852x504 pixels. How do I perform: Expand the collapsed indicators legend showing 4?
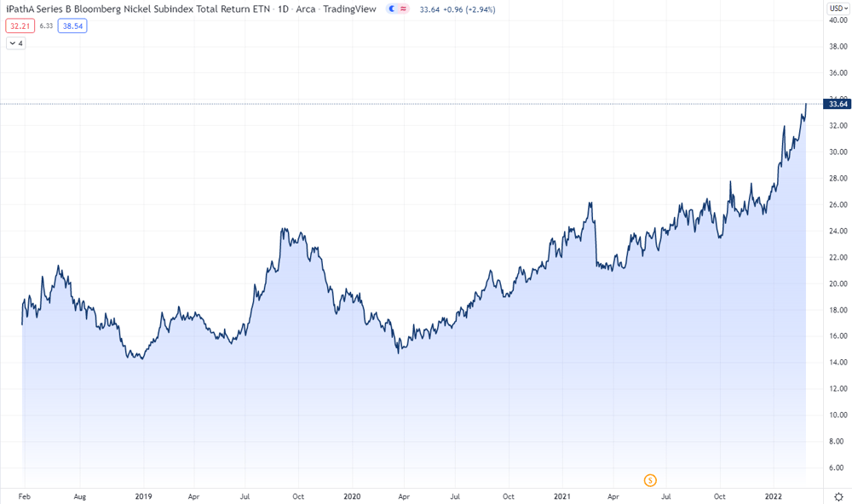(15, 43)
